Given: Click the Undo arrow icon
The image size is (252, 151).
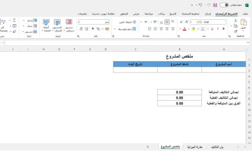Looking at the screenshot, I should click(200, 5).
